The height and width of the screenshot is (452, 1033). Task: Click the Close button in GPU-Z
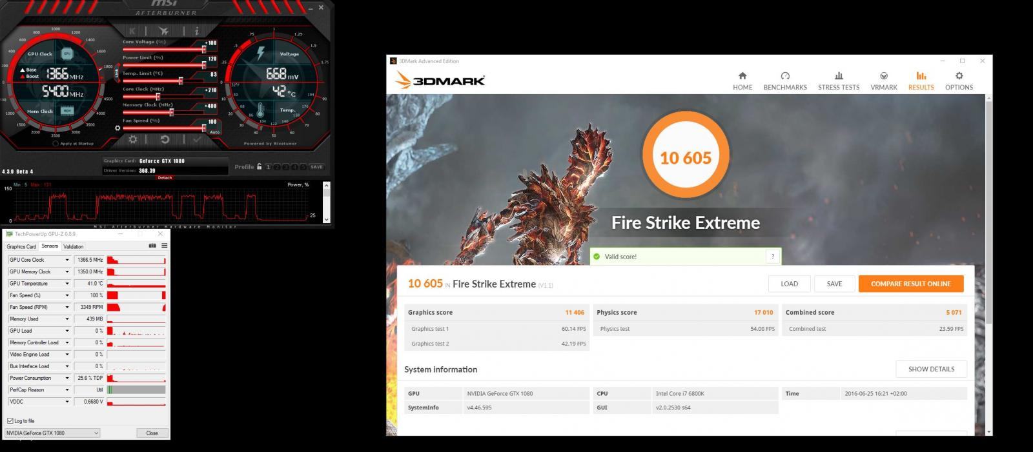point(152,433)
